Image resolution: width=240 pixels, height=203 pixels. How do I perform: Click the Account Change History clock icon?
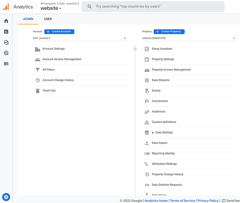(x=38, y=80)
